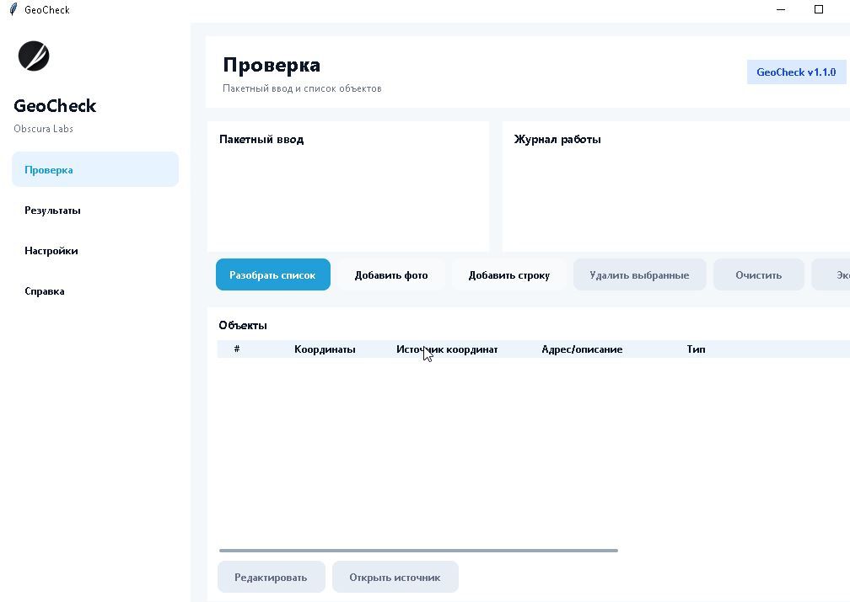Image resolution: width=850 pixels, height=602 pixels.
Task: Click the Объекты section title
Action: 243,325
